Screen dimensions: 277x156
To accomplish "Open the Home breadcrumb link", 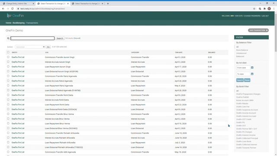I will click(8, 23).
